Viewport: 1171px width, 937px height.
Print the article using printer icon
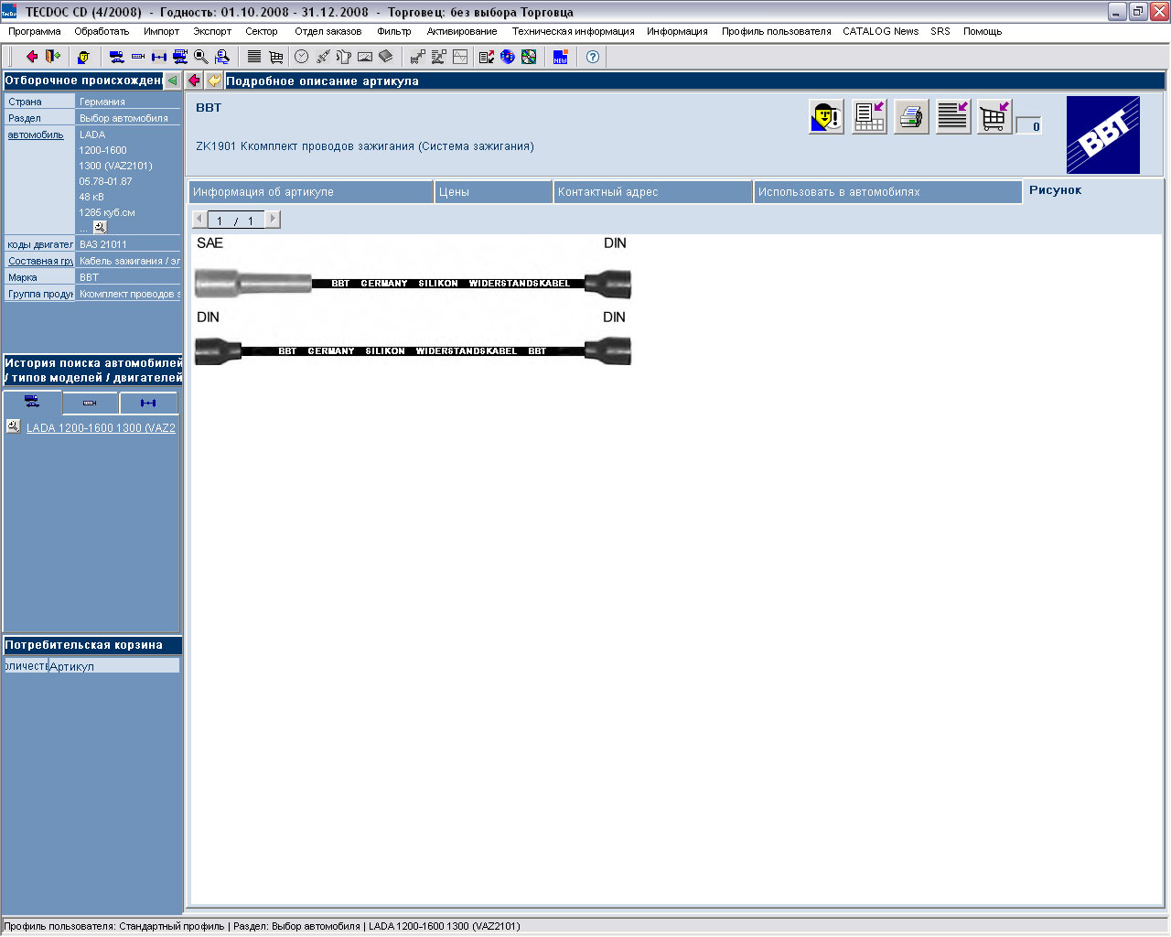tap(911, 117)
